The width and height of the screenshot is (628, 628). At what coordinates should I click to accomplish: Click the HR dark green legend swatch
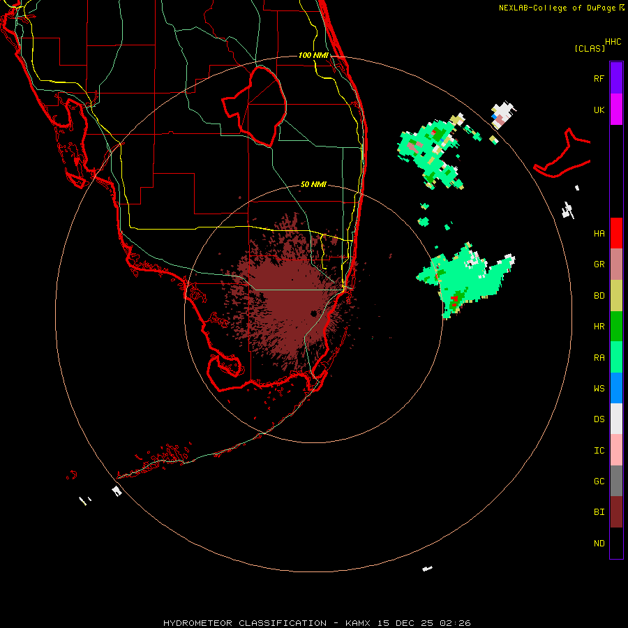click(x=616, y=327)
